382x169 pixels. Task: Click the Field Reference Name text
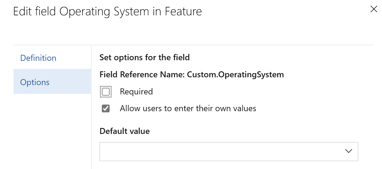142,74
